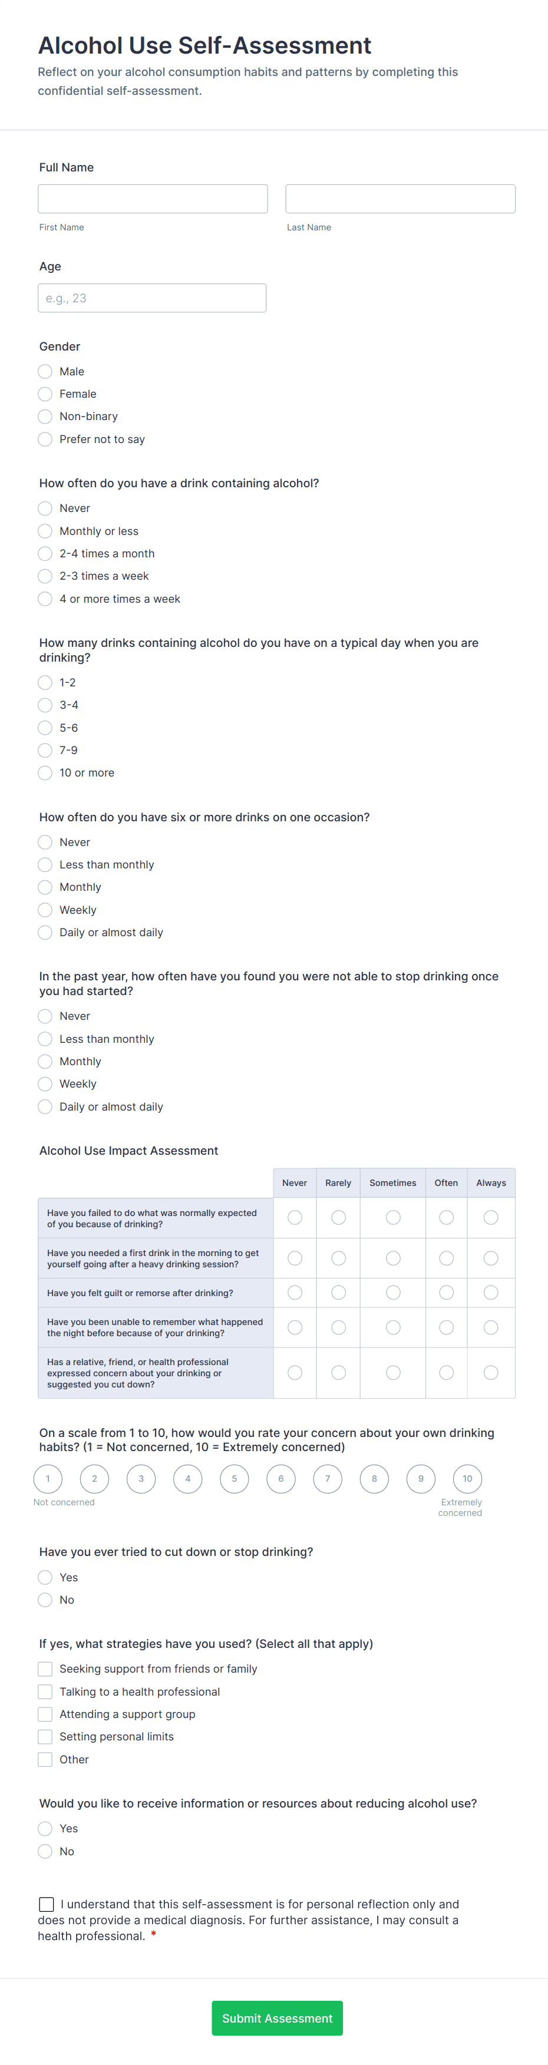Select "No" for receiving resources about reducing alcohol

[x=45, y=1851]
